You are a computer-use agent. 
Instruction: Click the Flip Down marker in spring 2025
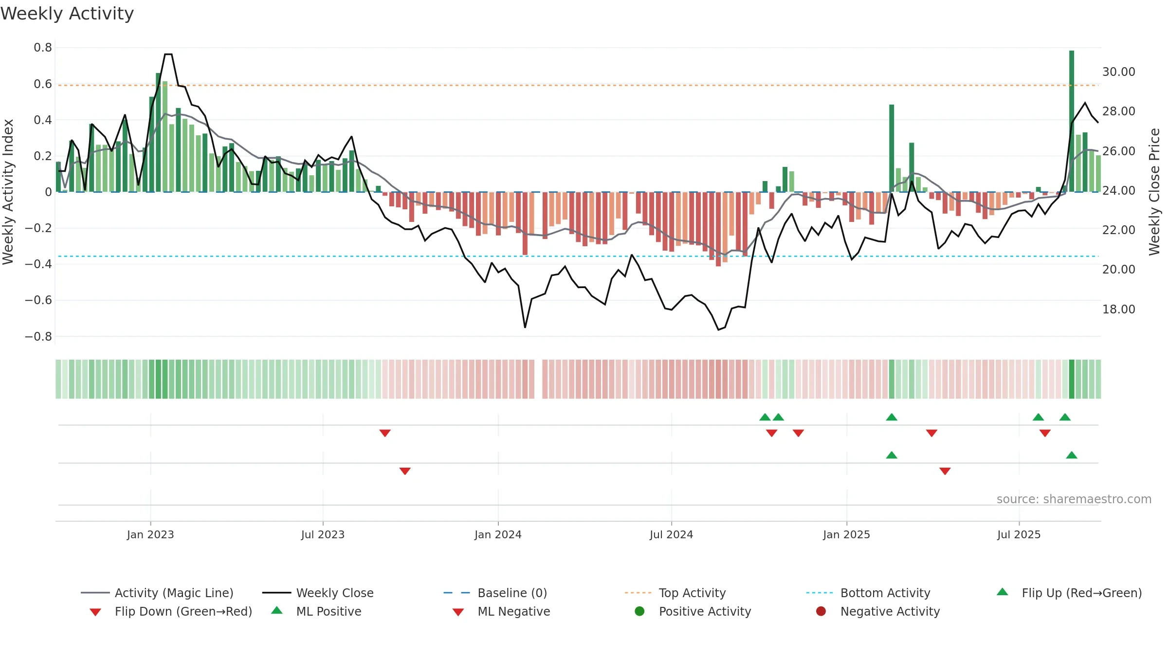click(x=932, y=433)
